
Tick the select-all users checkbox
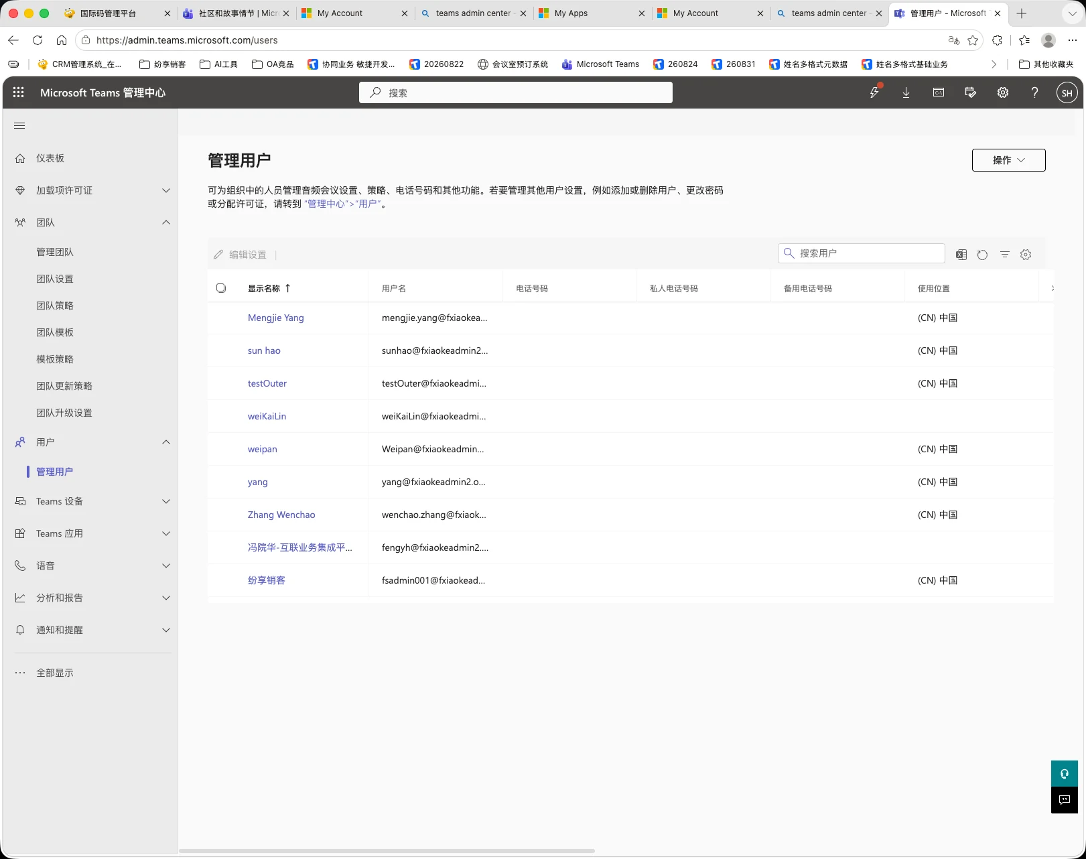(221, 288)
